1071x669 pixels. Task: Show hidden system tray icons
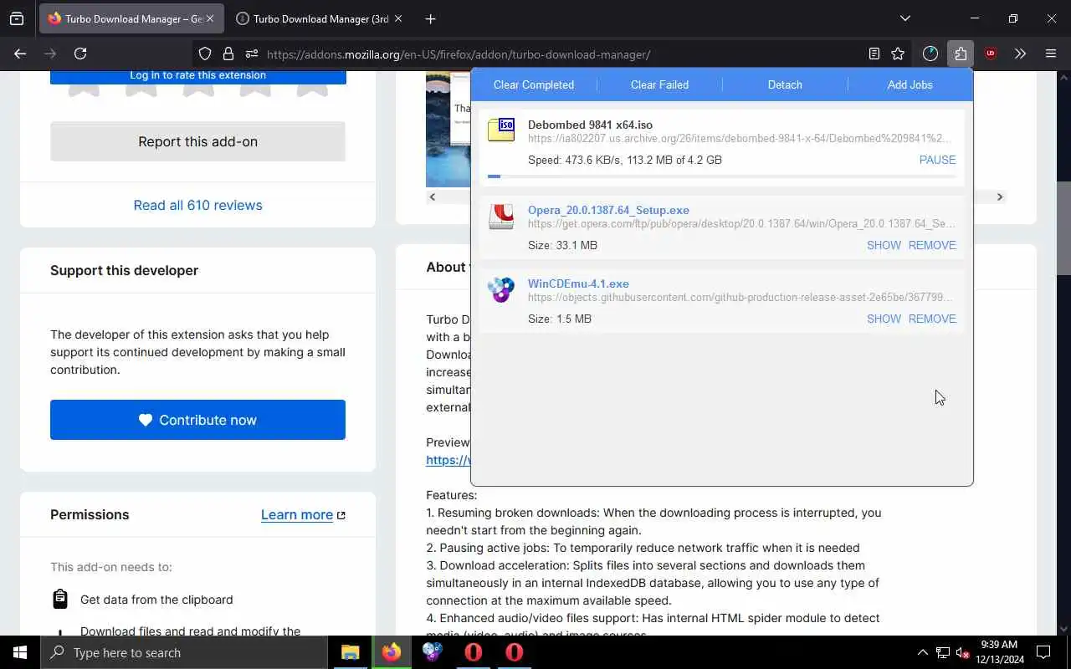point(922,652)
